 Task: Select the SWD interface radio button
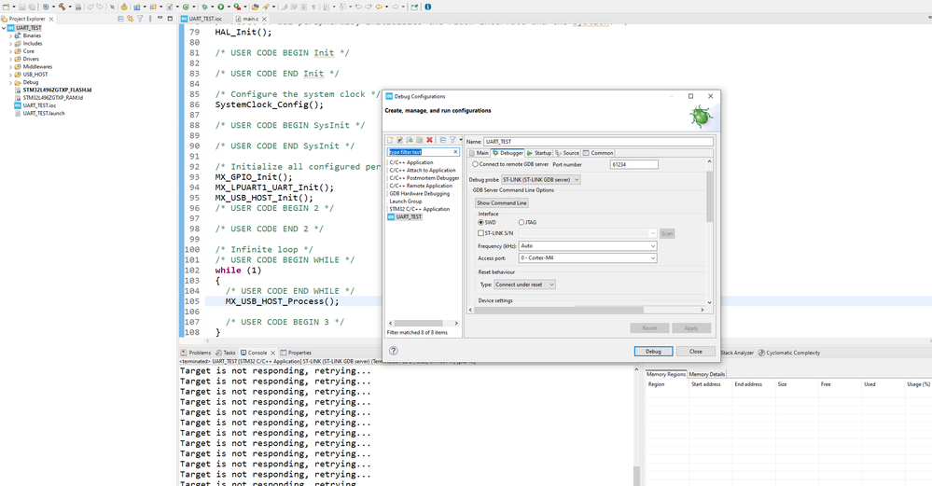[x=480, y=222]
